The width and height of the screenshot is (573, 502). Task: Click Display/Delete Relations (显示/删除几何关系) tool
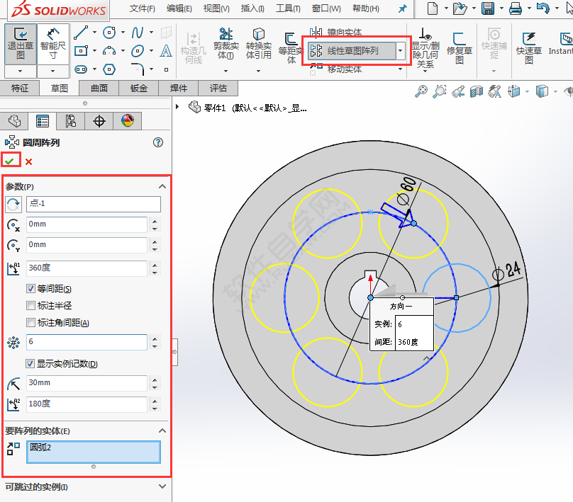point(425,47)
